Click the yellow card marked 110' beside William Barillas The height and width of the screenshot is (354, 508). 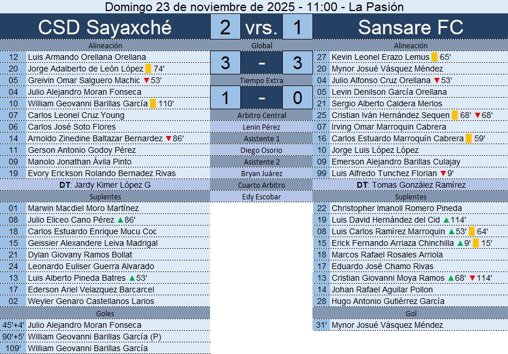pos(153,103)
